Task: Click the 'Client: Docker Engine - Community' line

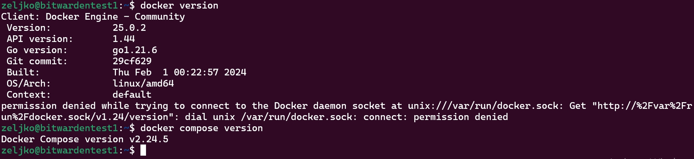Action: (93, 17)
